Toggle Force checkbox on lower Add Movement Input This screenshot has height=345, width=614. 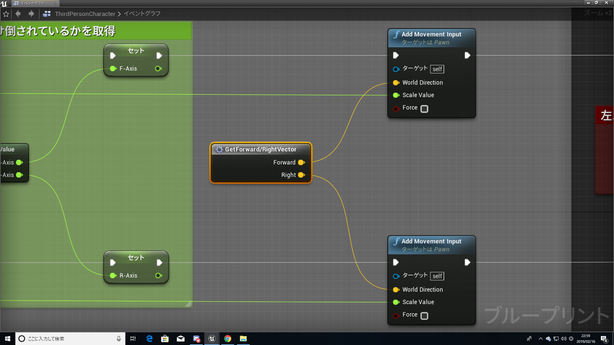tap(424, 316)
